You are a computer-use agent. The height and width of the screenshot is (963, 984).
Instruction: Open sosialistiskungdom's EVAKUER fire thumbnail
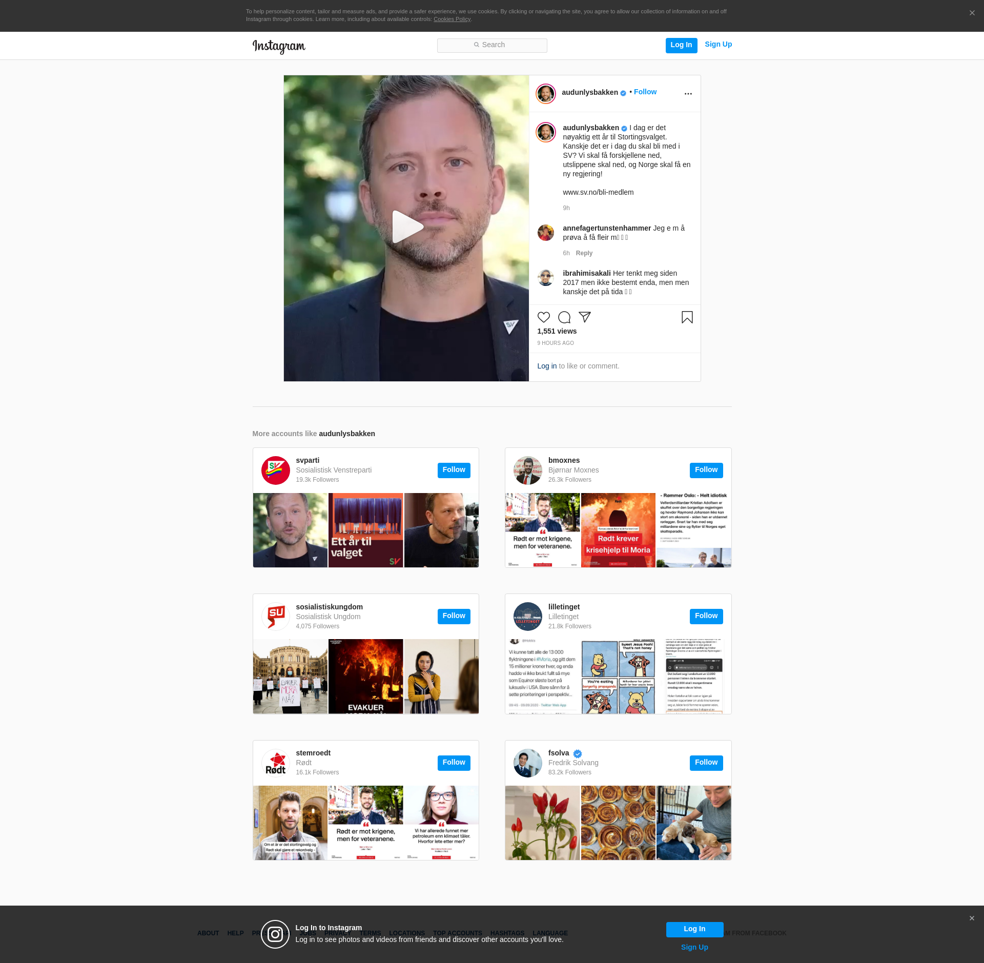pyautogui.click(x=365, y=677)
